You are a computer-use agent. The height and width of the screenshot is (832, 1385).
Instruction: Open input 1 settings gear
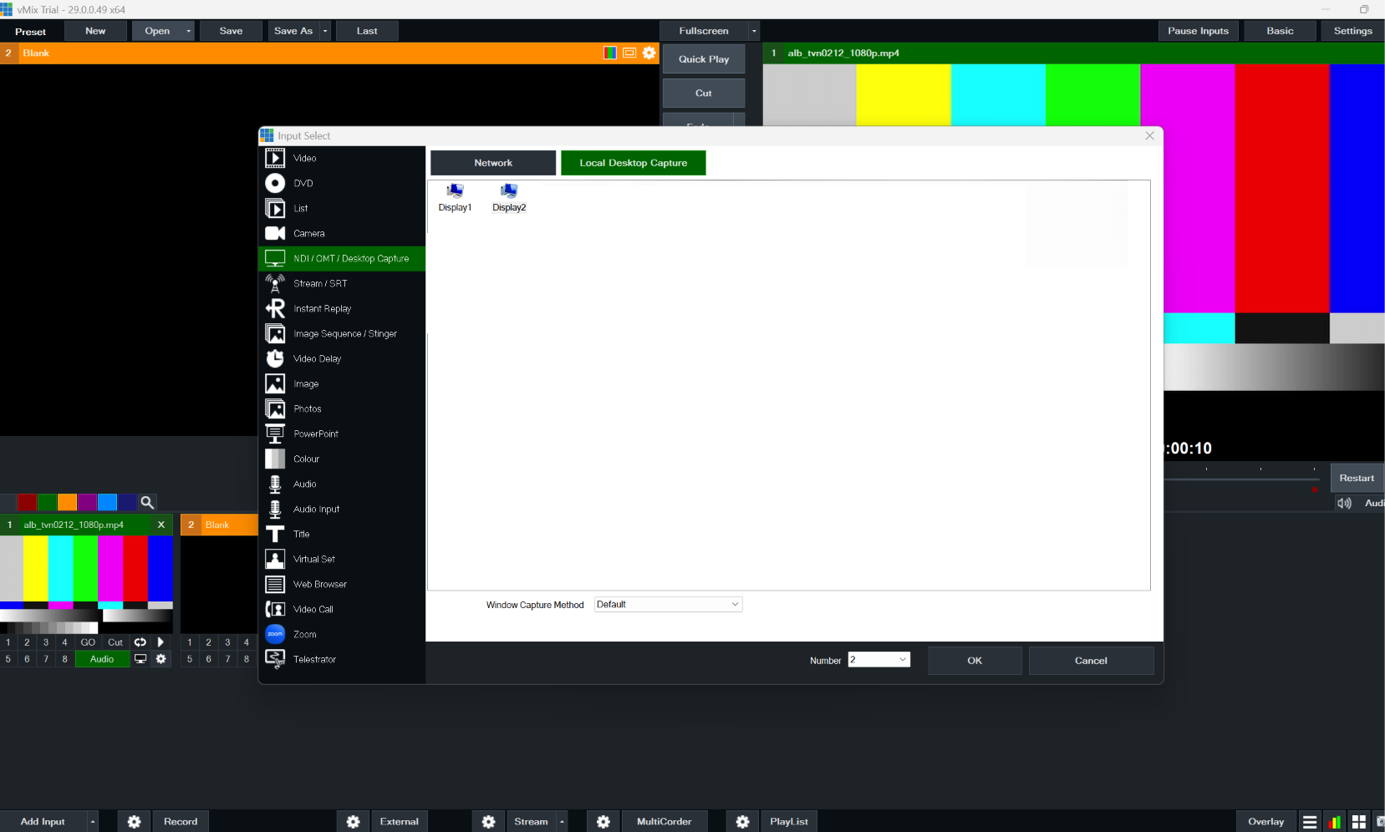[x=161, y=659]
